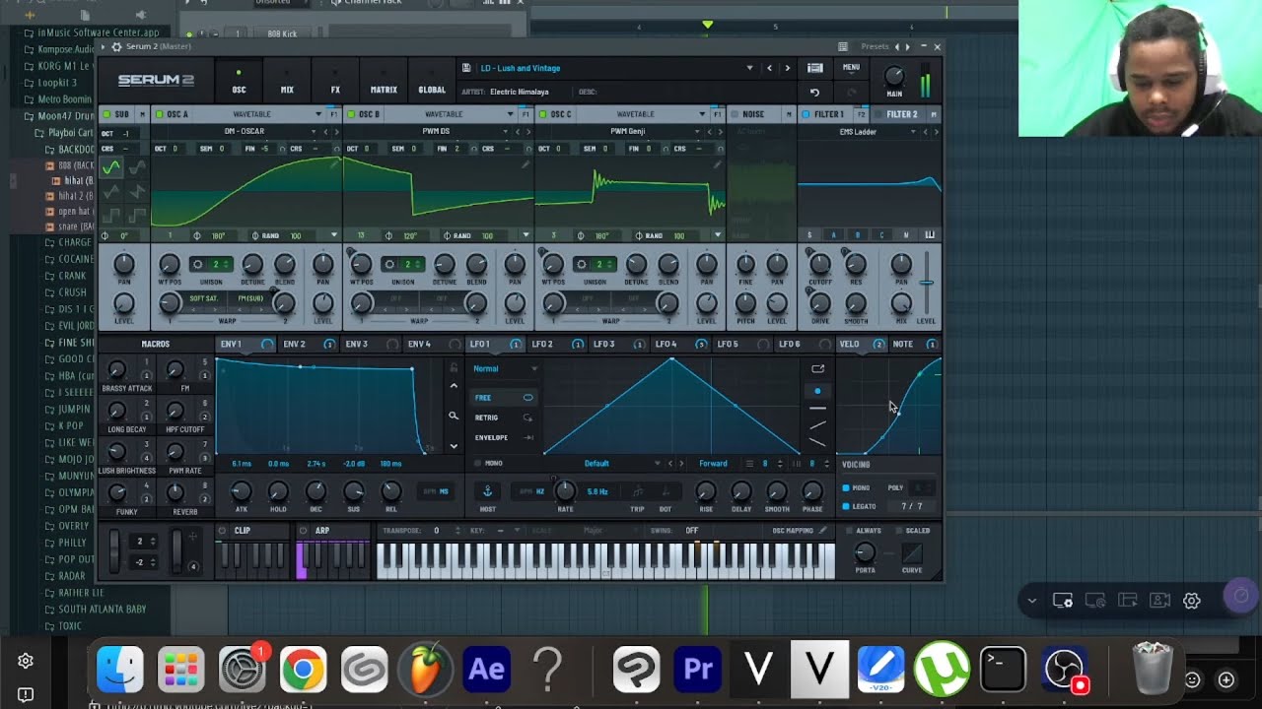Enable triplet TRIP note icon
The width and height of the screenshot is (1262, 709).
click(638, 491)
